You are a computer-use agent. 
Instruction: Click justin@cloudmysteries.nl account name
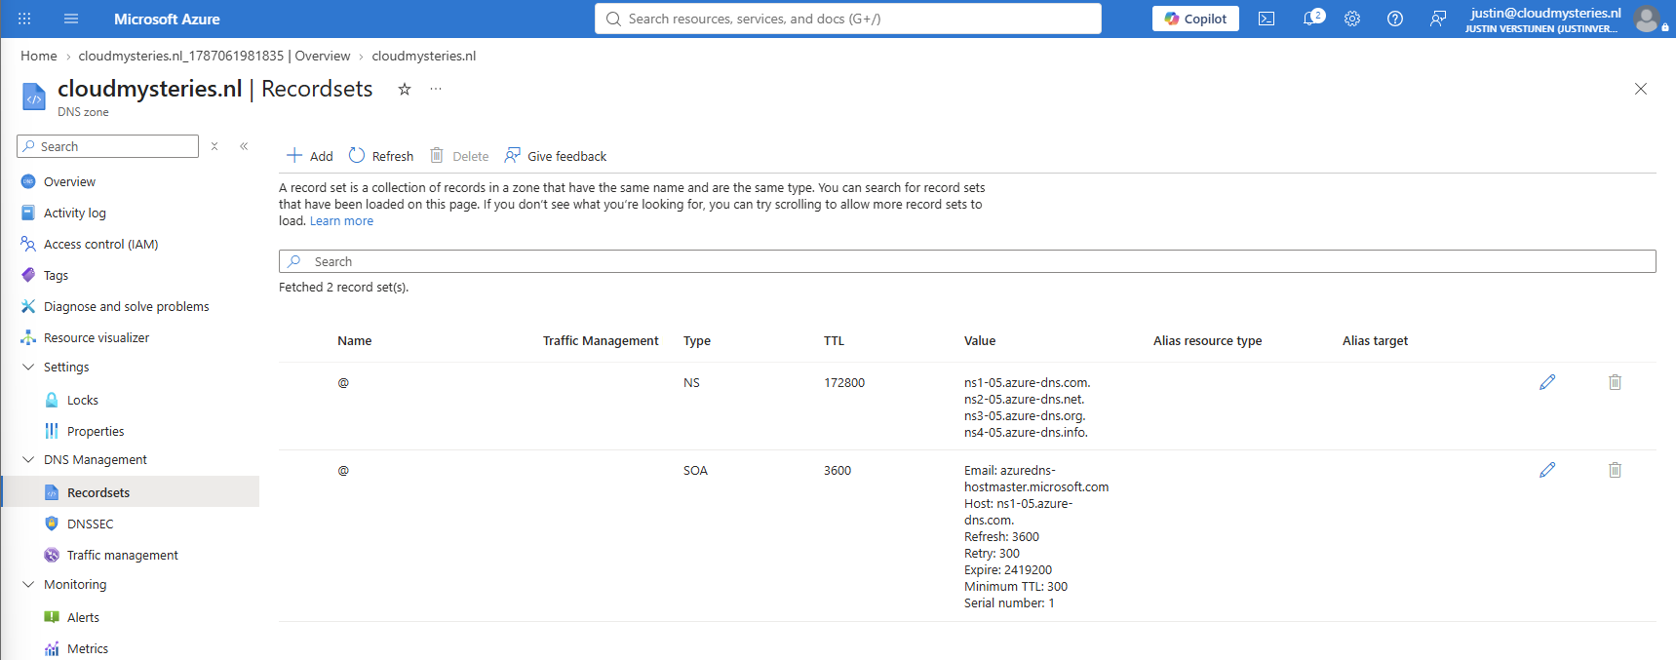pos(1545,13)
